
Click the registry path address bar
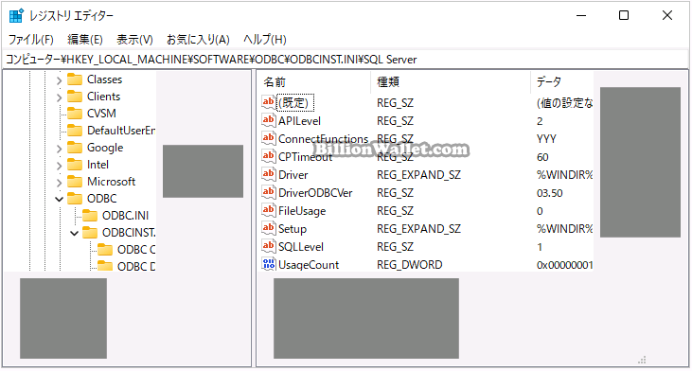pyautogui.click(x=346, y=60)
